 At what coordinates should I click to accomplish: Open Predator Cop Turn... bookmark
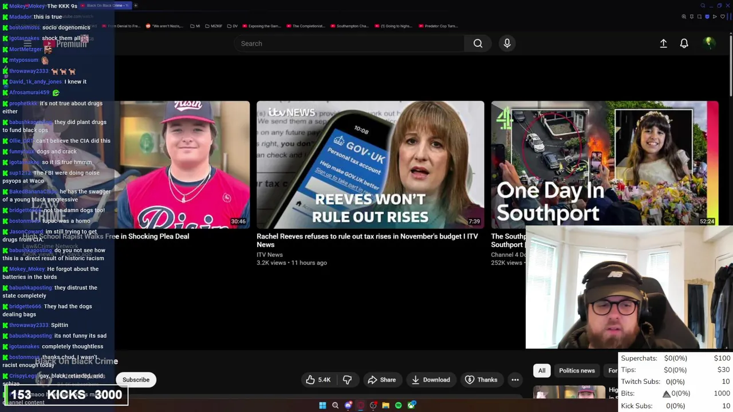438,26
